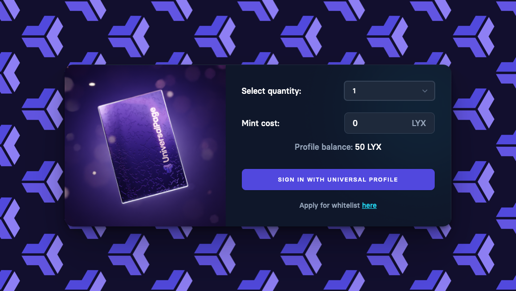This screenshot has width=516, height=291.
Task: Click the 'UniversalPage' text on the card
Action: (x=159, y=135)
